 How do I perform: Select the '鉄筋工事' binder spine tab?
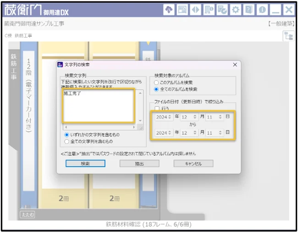(x=13, y=69)
